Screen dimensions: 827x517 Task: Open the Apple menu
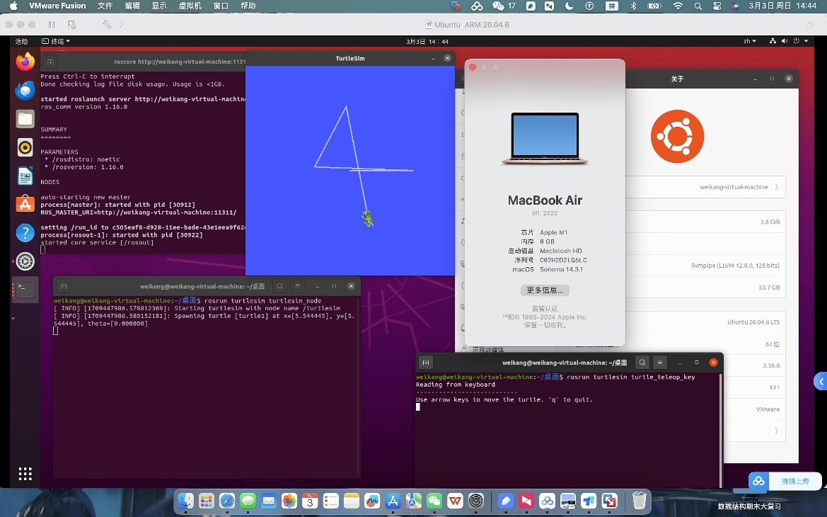(13, 6)
